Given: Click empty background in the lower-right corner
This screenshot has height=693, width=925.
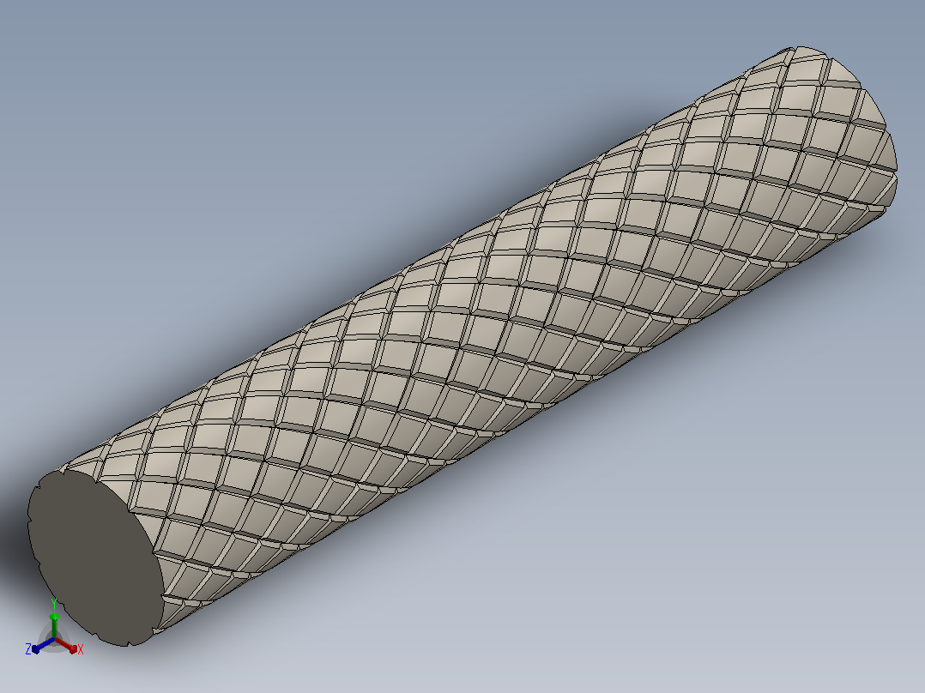Looking at the screenshot, I should [825, 619].
